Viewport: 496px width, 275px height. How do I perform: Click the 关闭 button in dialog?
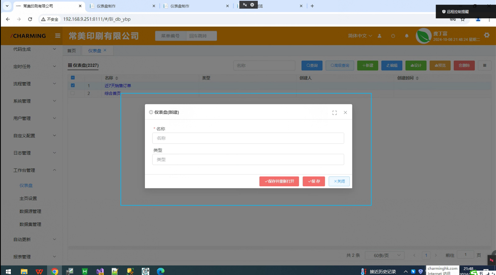[x=339, y=181]
